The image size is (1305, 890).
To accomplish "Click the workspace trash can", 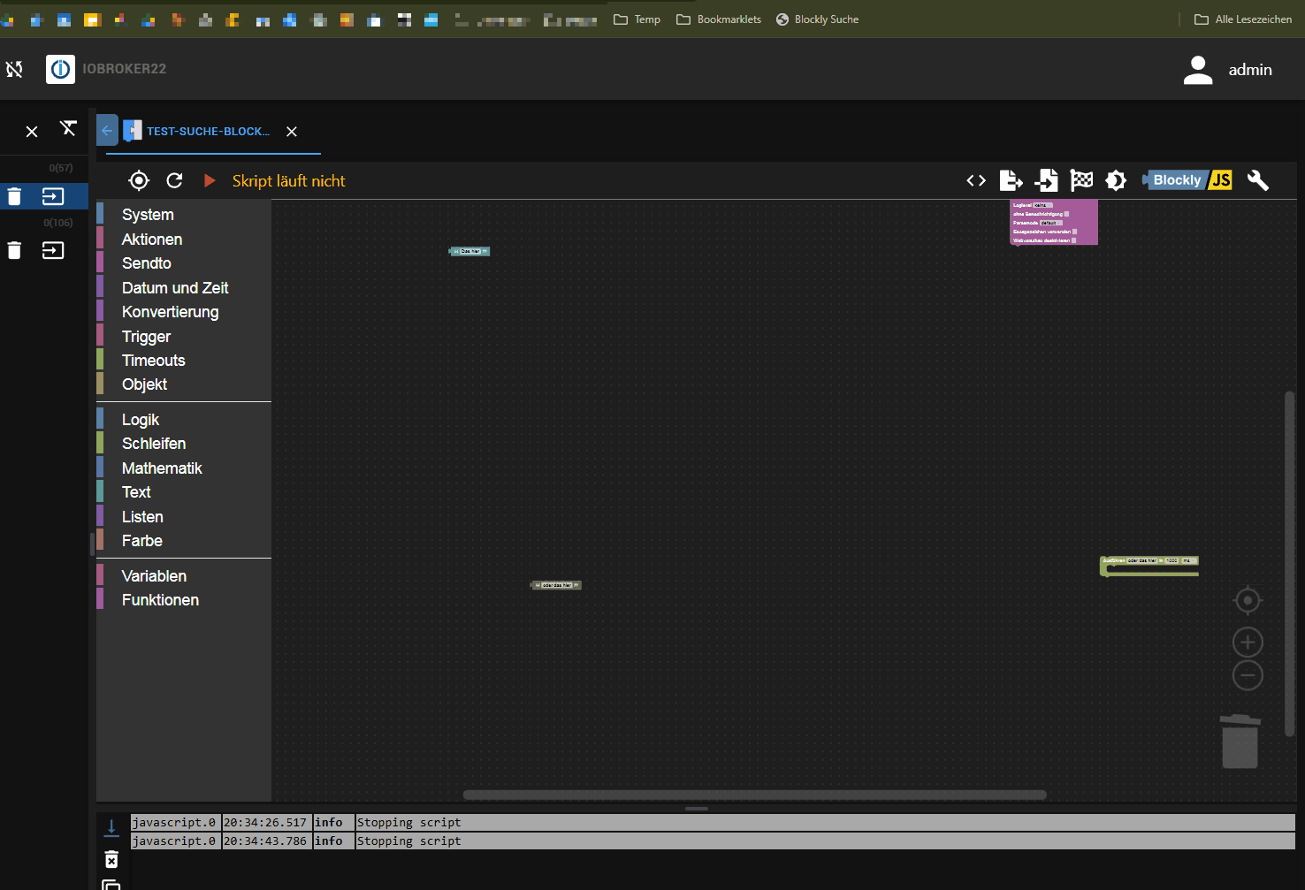I will tap(1240, 742).
